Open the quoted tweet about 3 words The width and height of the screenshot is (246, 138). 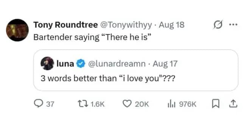pos(136,70)
